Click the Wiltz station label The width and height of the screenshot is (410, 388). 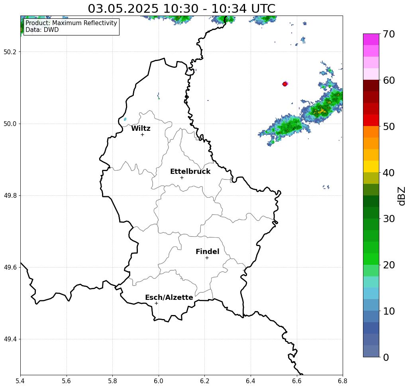click(x=141, y=128)
